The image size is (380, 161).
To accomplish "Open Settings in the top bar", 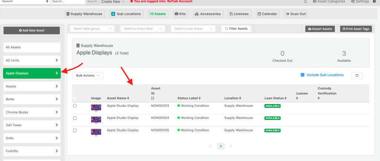I will (360, 1).
